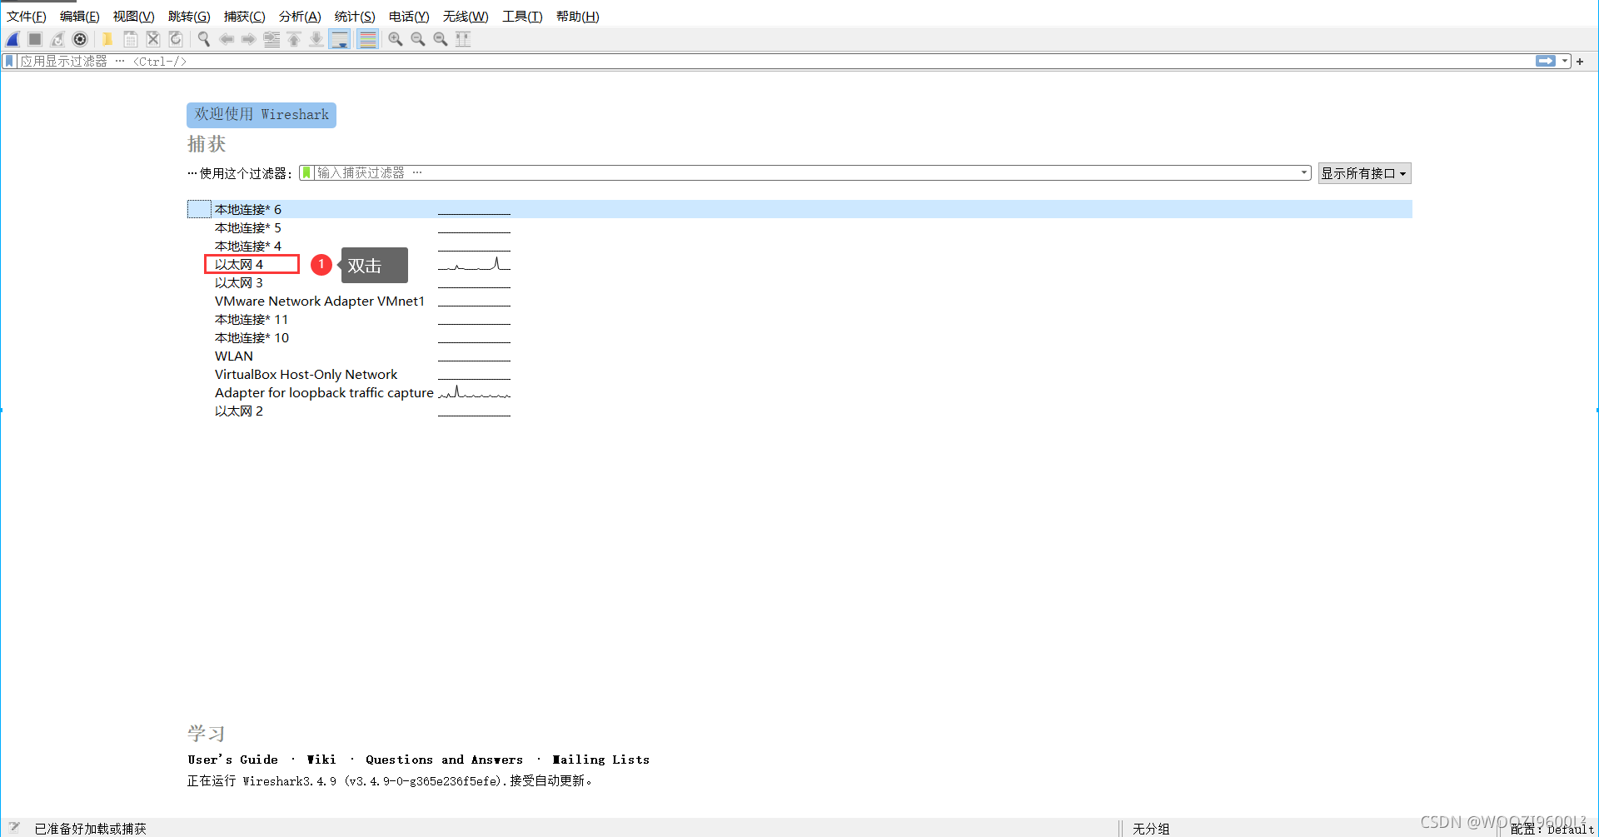Viewport: 1599px width, 837px height.
Task: Add a filter button with plus icon
Action: 1580,62
